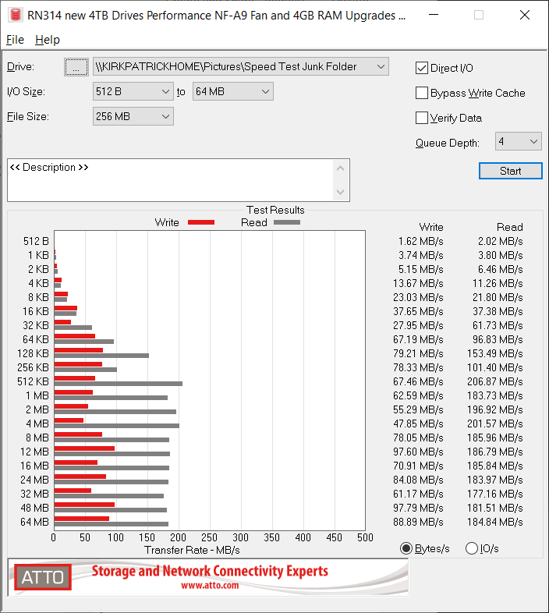Click the Read column header in results
The width and height of the screenshot is (549, 613).
[x=509, y=227]
